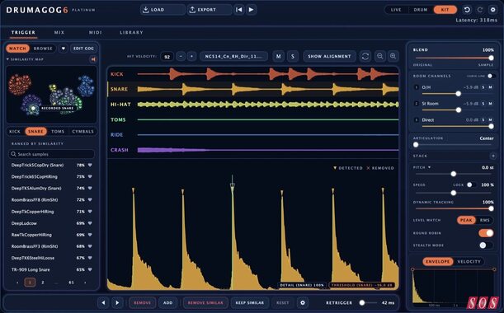Collapse the Similarity Map section

click(x=7, y=59)
